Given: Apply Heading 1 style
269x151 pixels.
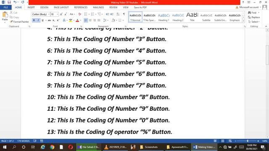Looking at the screenshot, I should pyautogui.click(x=164, y=17).
